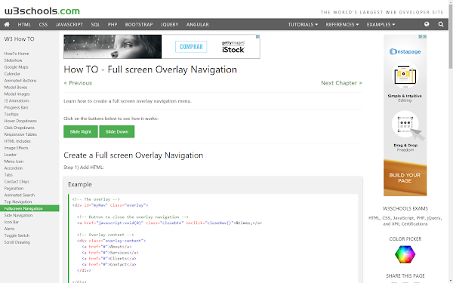Open Scroll Drawing sidebar link
This screenshot has width=453, height=283.
pyautogui.click(x=17, y=242)
